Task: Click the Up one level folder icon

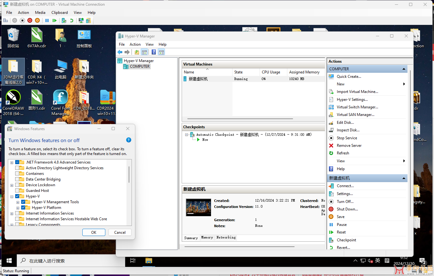Action: (x=137, y=52)
